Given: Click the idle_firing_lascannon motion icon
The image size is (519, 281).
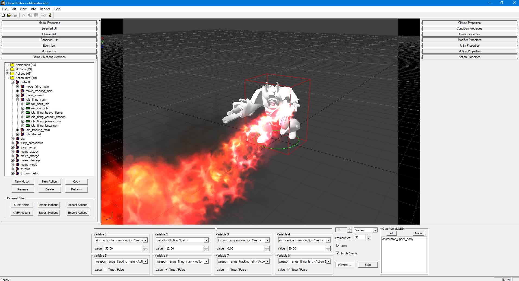Looking at the screenshot, I should [28, 126].
